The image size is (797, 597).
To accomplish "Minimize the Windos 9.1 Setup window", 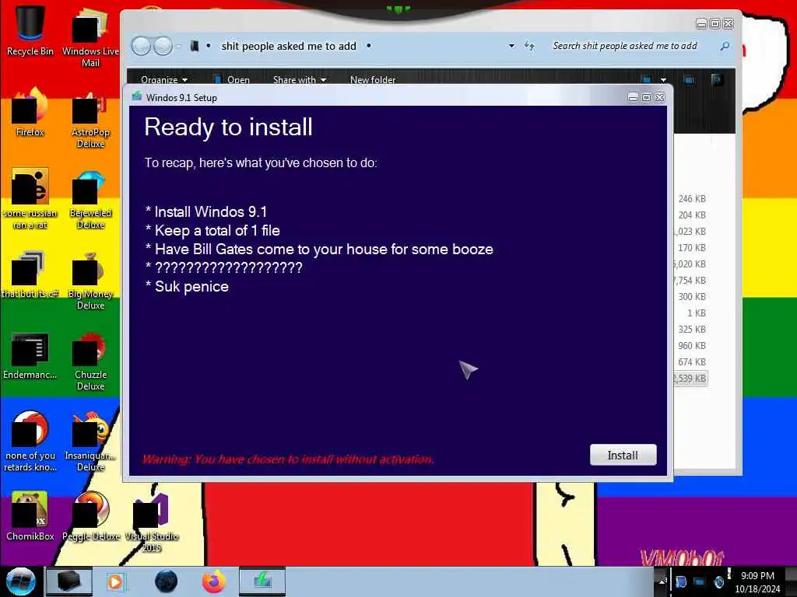I will coord(633,97).
